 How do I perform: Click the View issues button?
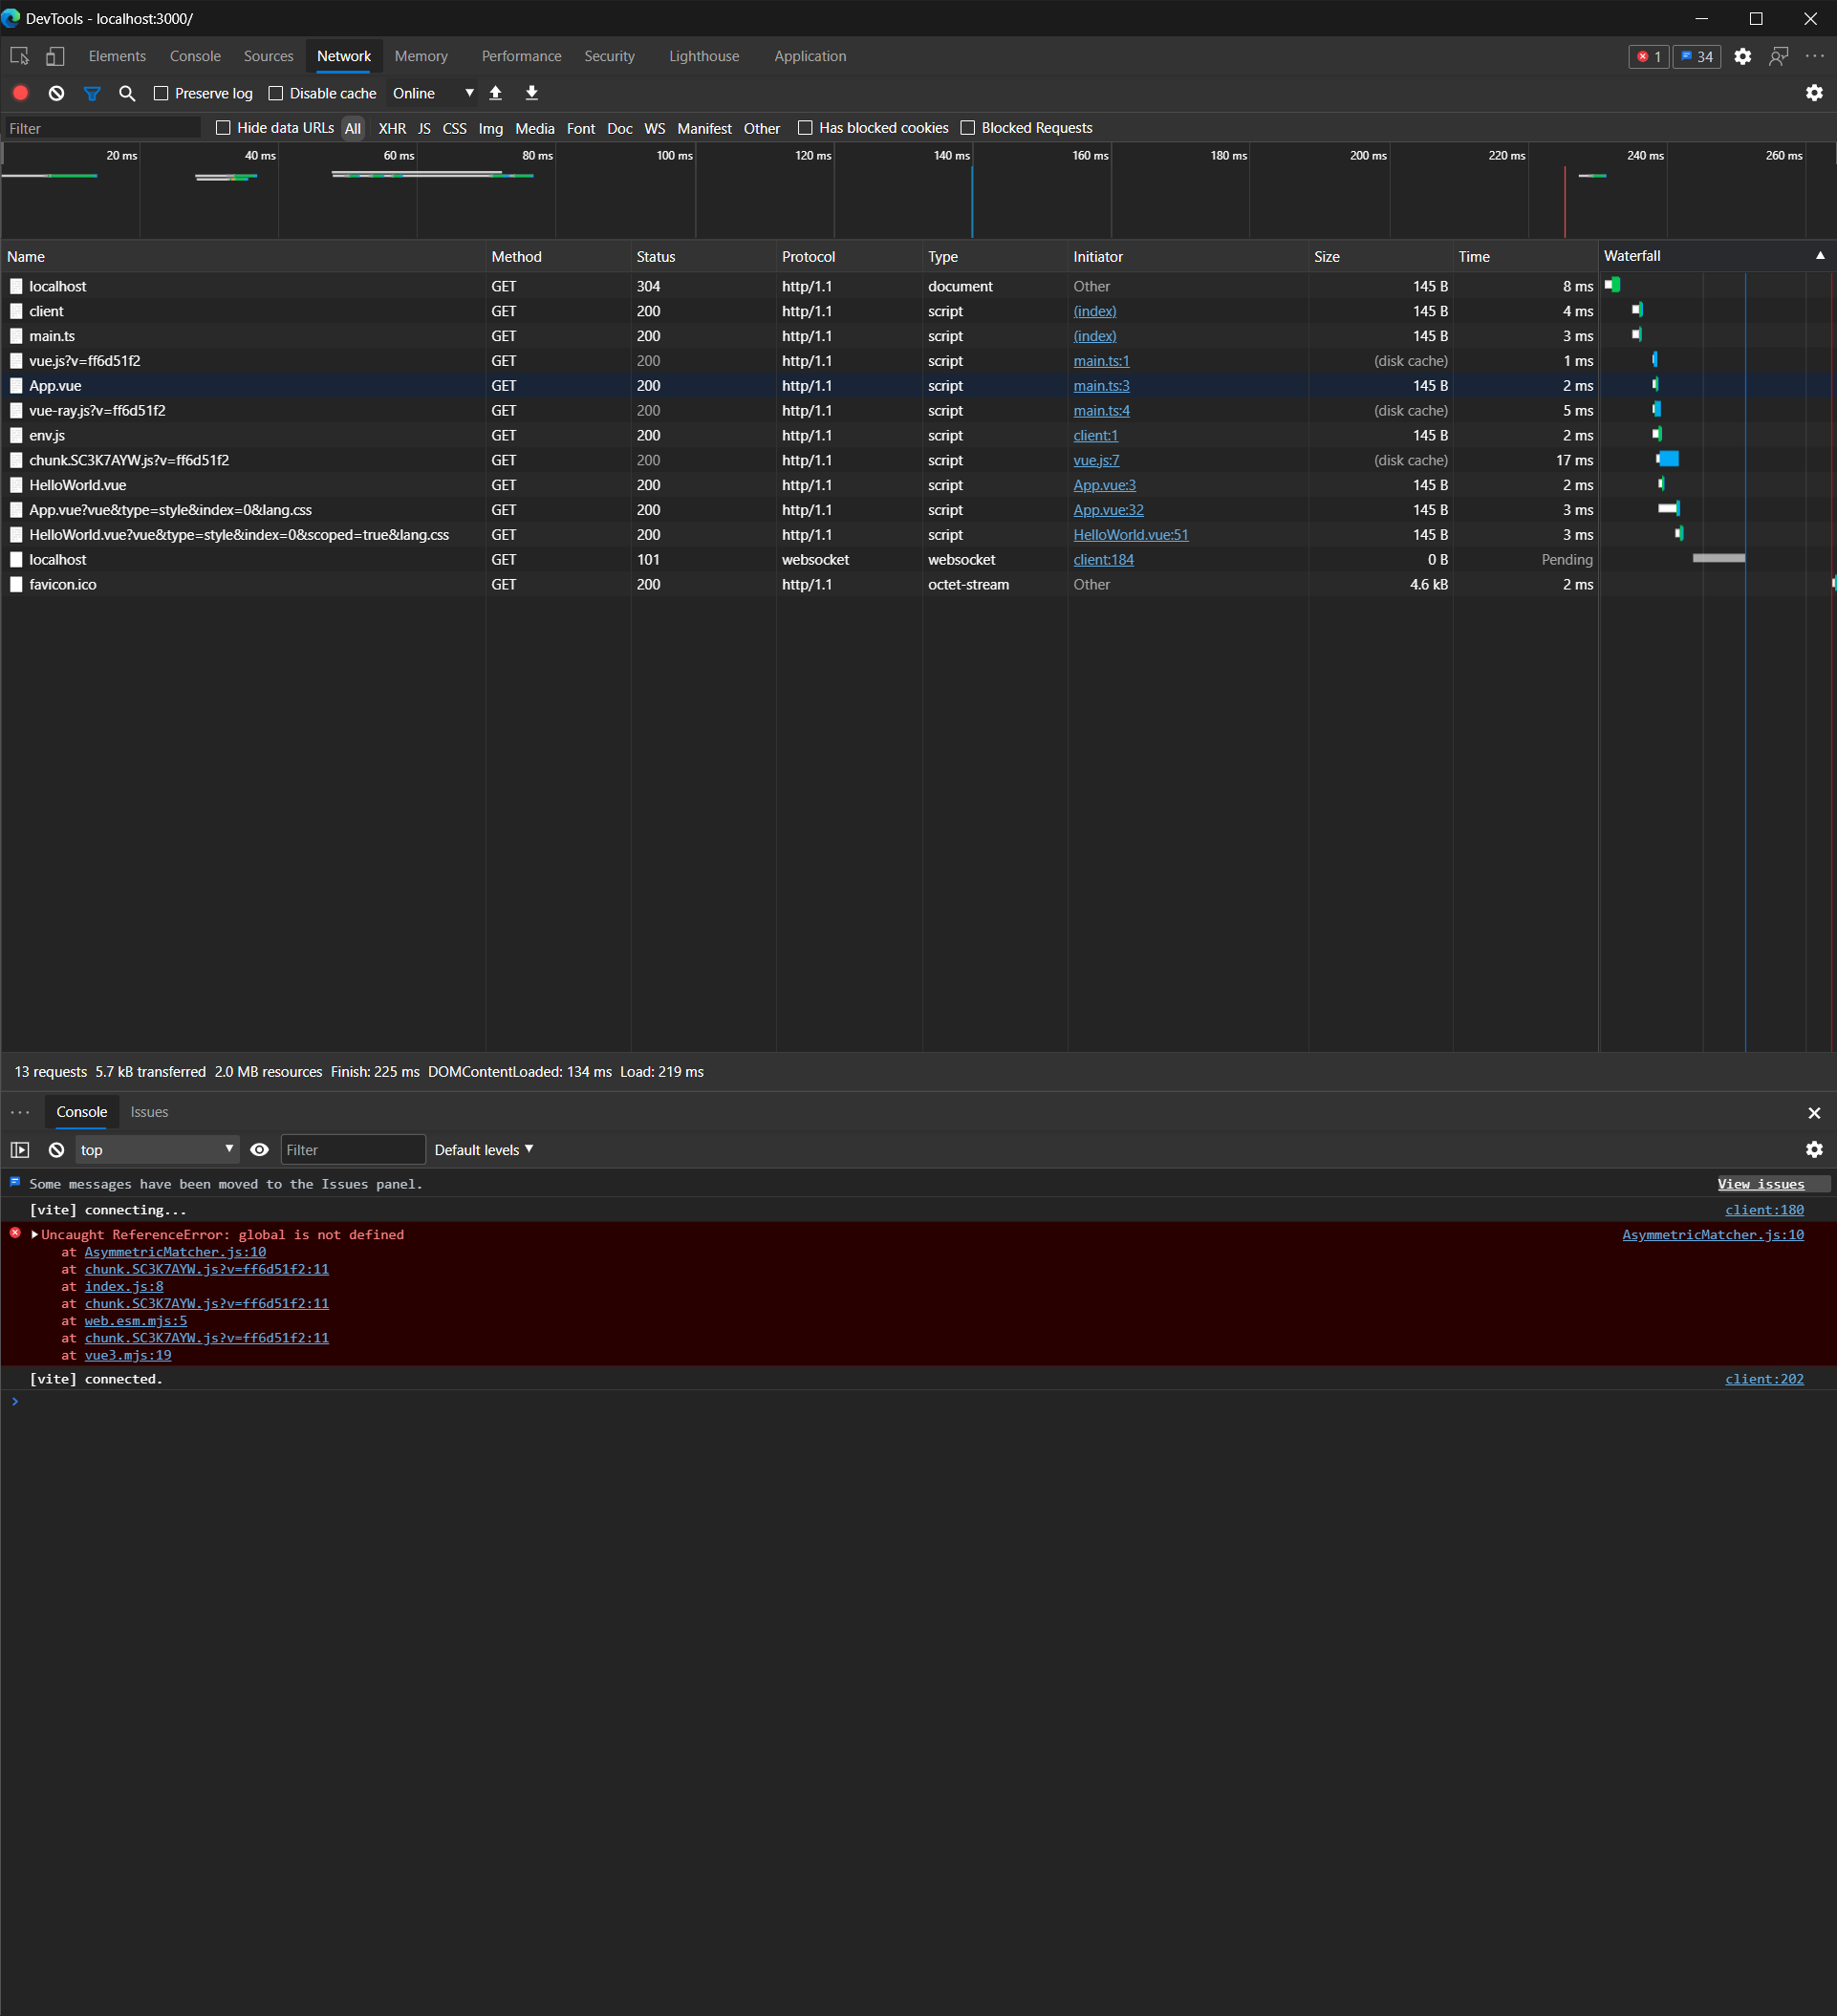click(1760, 1184)
